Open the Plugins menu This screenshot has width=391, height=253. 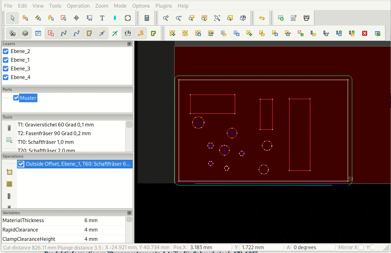(x=163, y=6)
